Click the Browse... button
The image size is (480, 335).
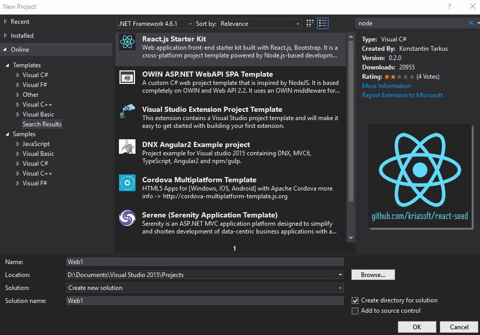tap(373, 275)
